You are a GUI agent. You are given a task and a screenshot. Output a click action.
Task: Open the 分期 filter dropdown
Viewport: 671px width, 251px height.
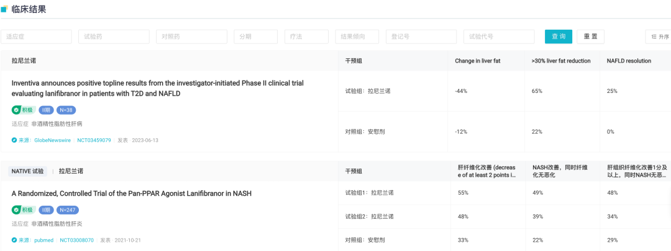[255, 37]
